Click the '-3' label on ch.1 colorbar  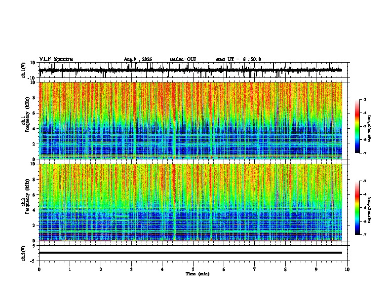364,99
